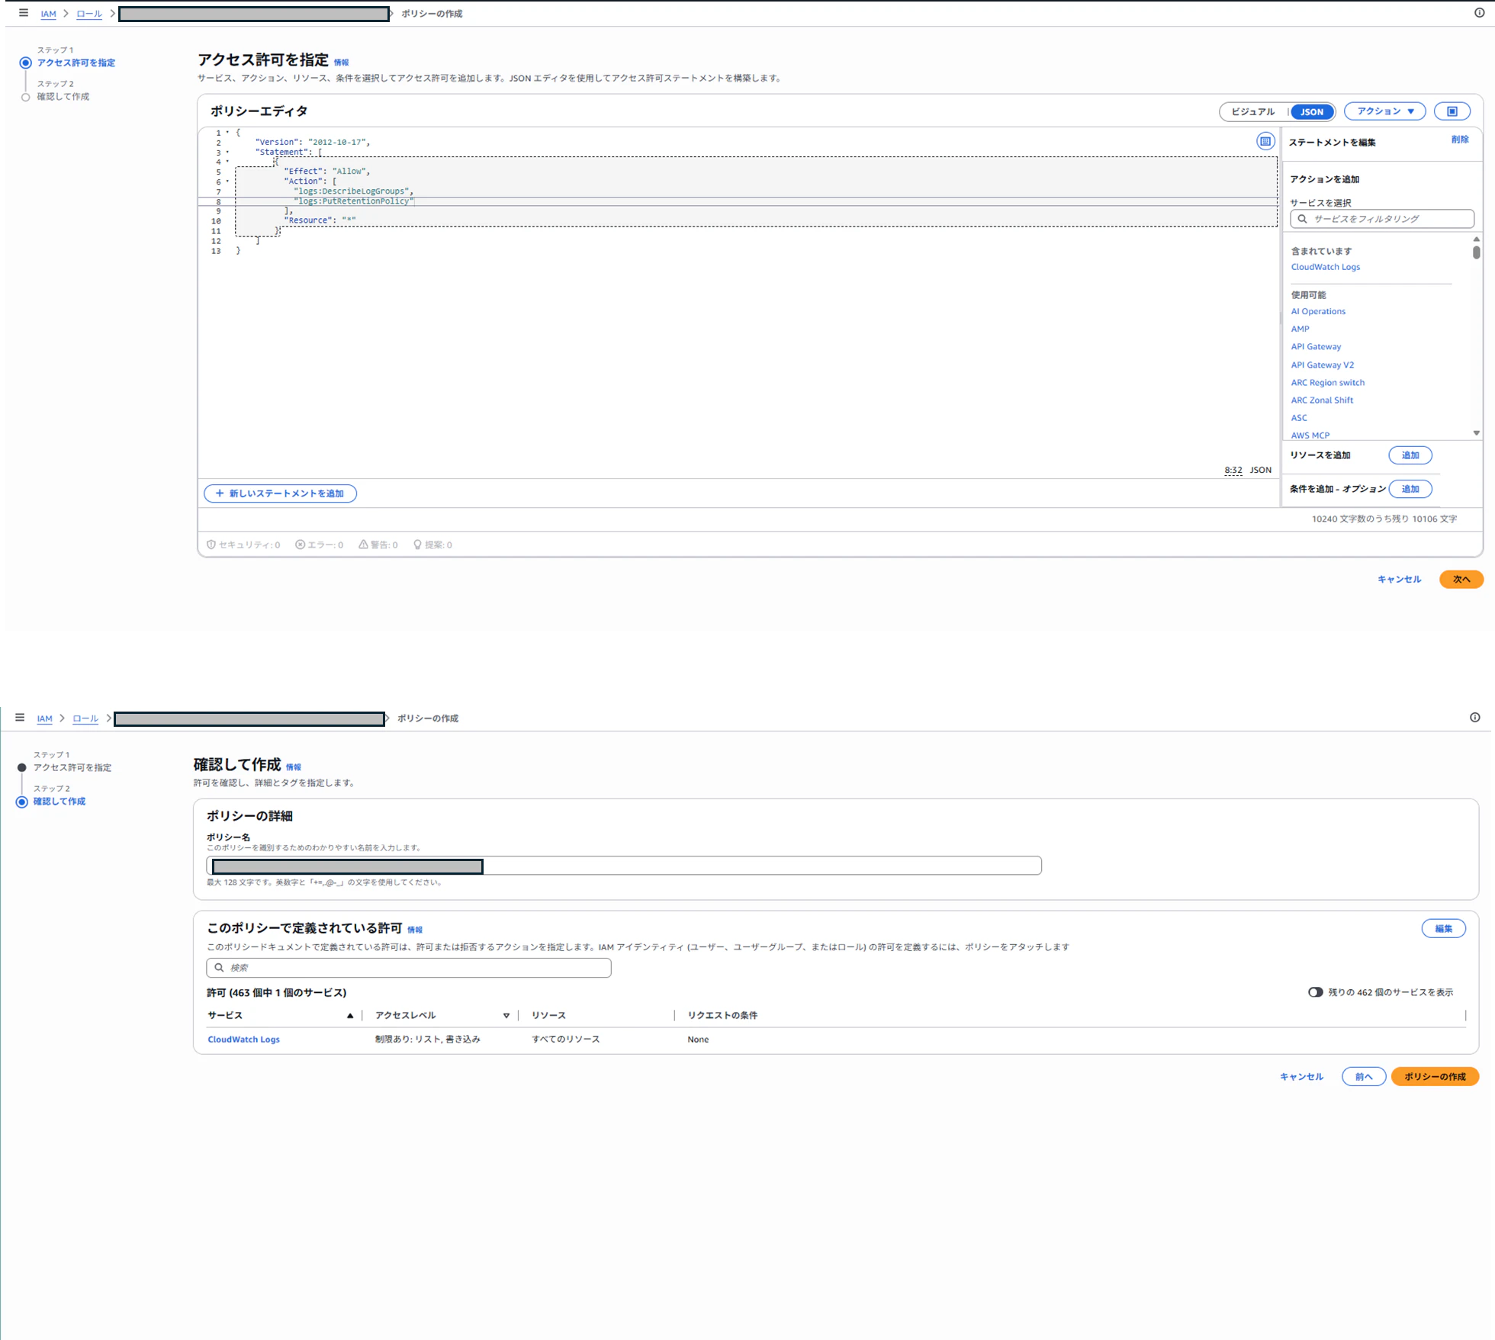1495x1340 pixels.
Task: Click the fullscreen editor icon beside アクション
Action: pyautogui.click(x=1452, y=111)
